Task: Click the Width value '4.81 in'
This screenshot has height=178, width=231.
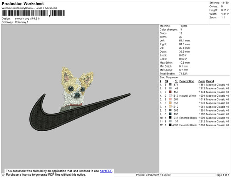Action: tap(225, 14)
